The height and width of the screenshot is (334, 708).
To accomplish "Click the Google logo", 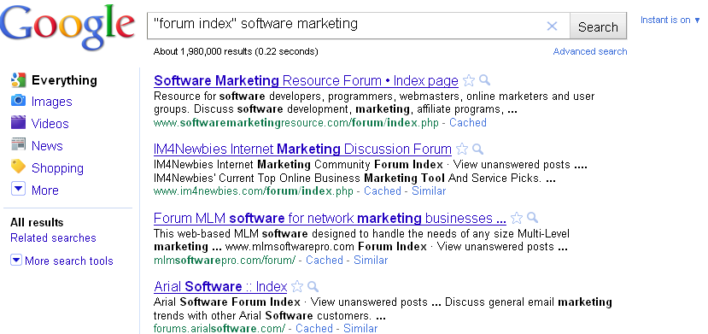I will click(x=67, y=27).
